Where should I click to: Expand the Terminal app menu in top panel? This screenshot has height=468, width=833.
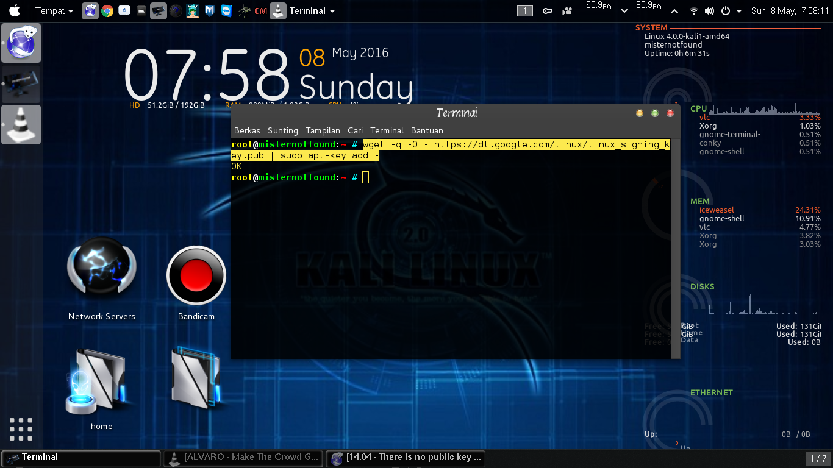312,11
